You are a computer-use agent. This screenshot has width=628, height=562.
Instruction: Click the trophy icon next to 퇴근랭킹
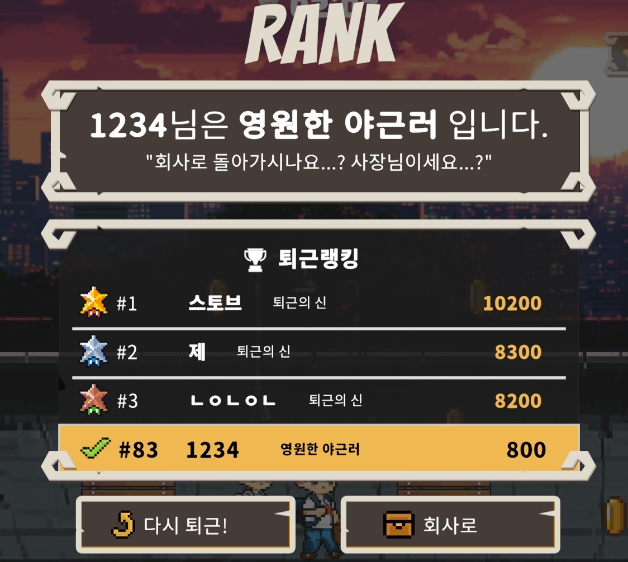pyautogui.click(x=255, y=260)
